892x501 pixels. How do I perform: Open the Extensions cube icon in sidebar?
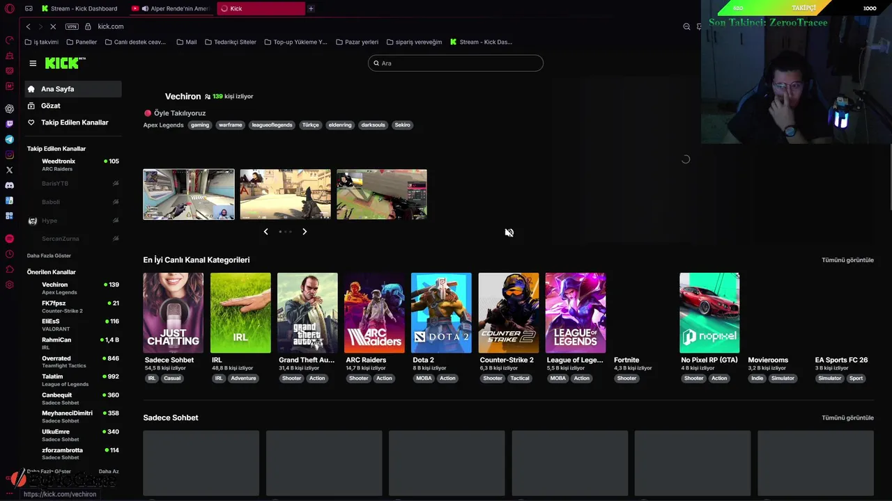point(10,269)
